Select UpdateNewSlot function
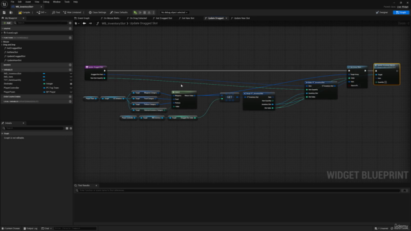The image size is (411, 231). 14,60
